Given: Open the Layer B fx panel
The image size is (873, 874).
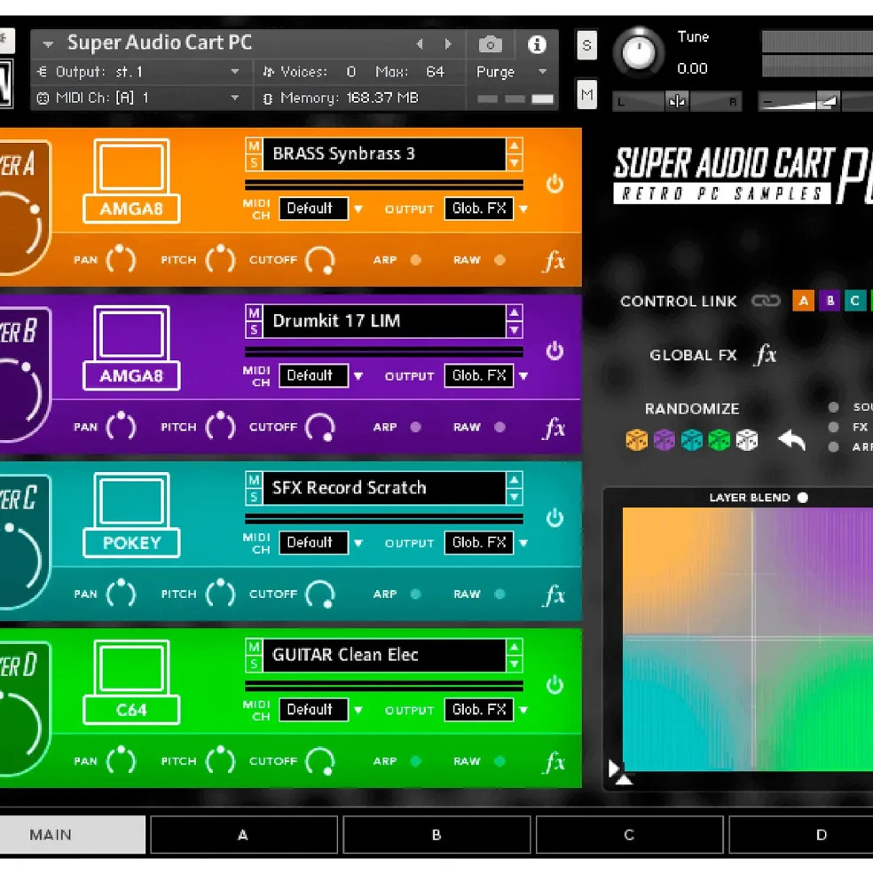Looking at the screenshot, I should pos(554,428).
